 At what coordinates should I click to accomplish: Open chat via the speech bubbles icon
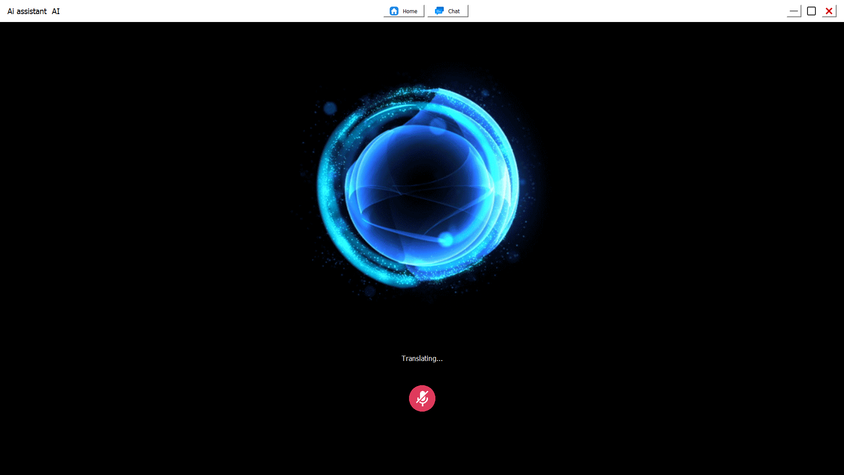click(x=440, y=11)
